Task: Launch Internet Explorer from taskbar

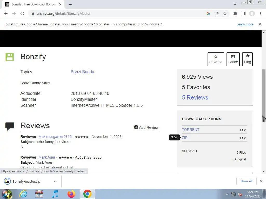Action: tap(23, 194)
